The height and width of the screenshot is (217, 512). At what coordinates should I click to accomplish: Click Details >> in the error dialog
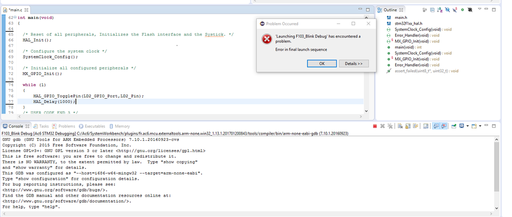(354, 63)
